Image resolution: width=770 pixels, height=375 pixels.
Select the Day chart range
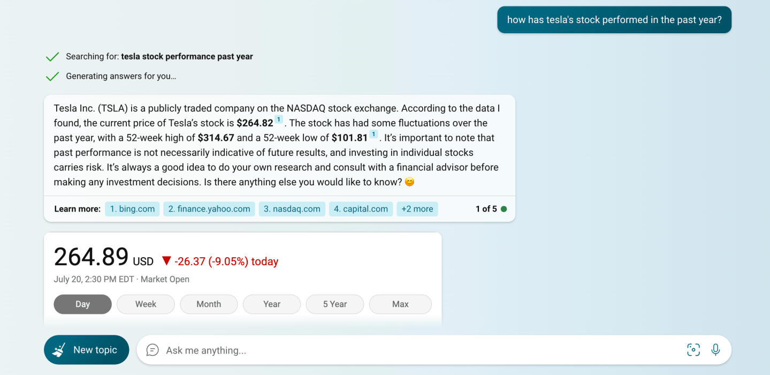82,304
